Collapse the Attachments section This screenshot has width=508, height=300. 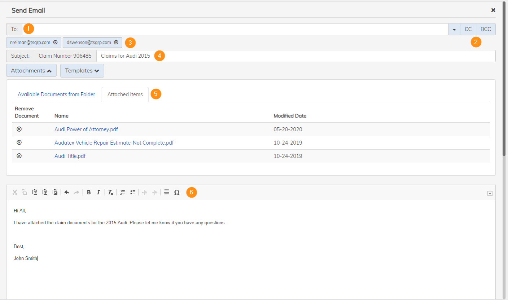pyautogui.click(x=31, y=71)
